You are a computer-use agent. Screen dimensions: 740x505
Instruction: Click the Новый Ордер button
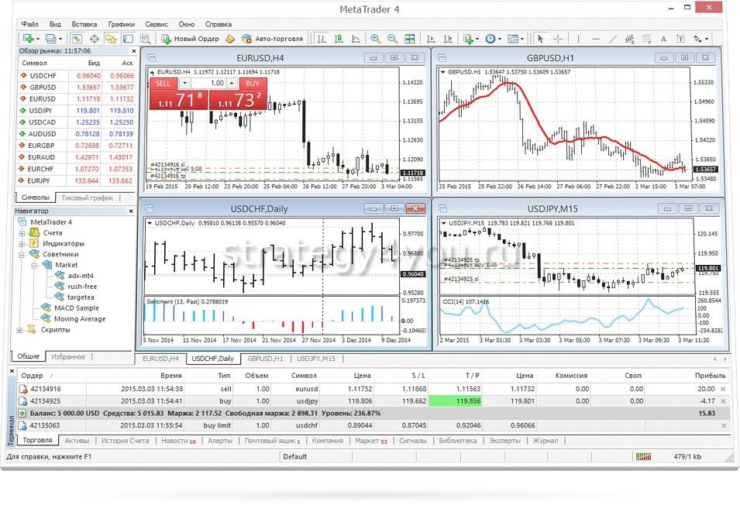pyautogui.click(x=191, y=39)
